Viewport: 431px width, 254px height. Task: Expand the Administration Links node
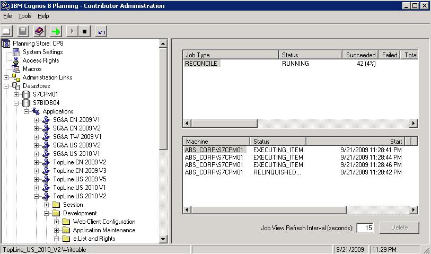pyautogui.click(x=6, y=77)
